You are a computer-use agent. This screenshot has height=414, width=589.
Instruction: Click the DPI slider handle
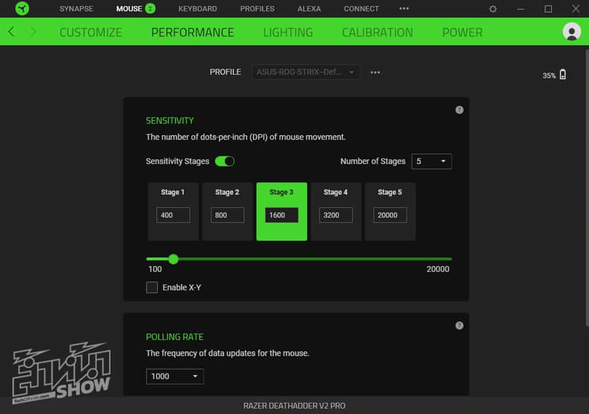tap(173, 258)
